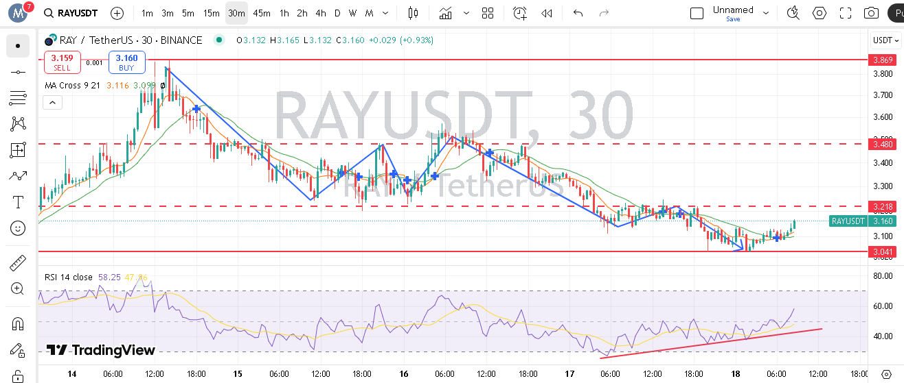Screen dimensions: 904x383
Task: Enter fullscreen mode
Action: [846, 13]
